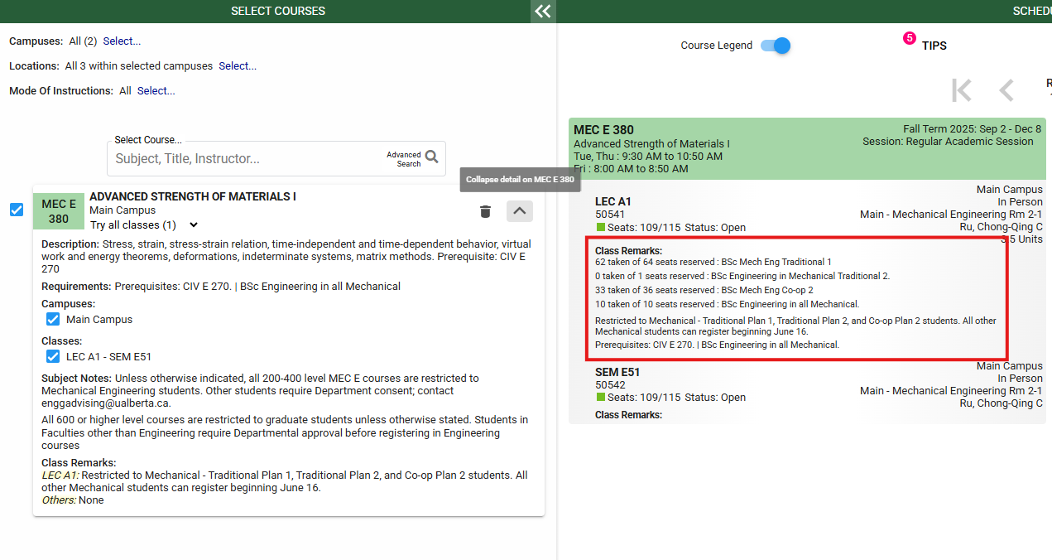
Task: Delete MEC E 380 using trash icon
Action: coord(485,211)
